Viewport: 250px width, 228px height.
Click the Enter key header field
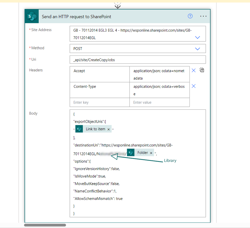click(100, 102)
